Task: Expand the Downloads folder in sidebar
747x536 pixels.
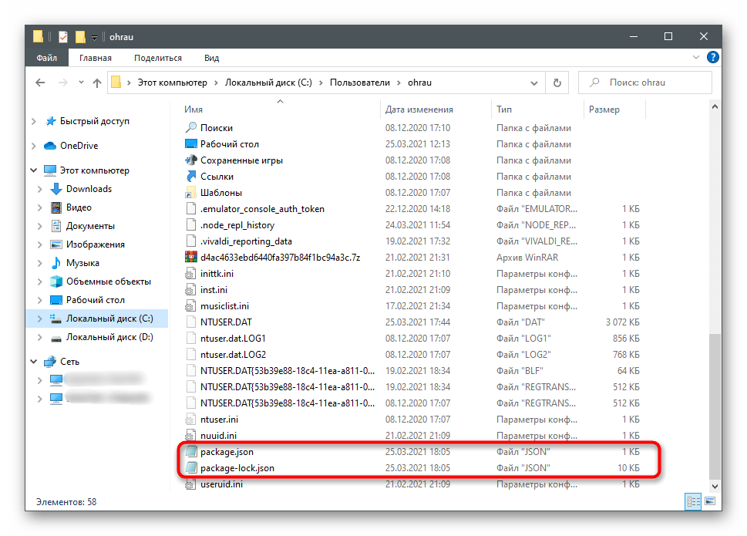Action: pyautogui.click(x=41, y=189)
